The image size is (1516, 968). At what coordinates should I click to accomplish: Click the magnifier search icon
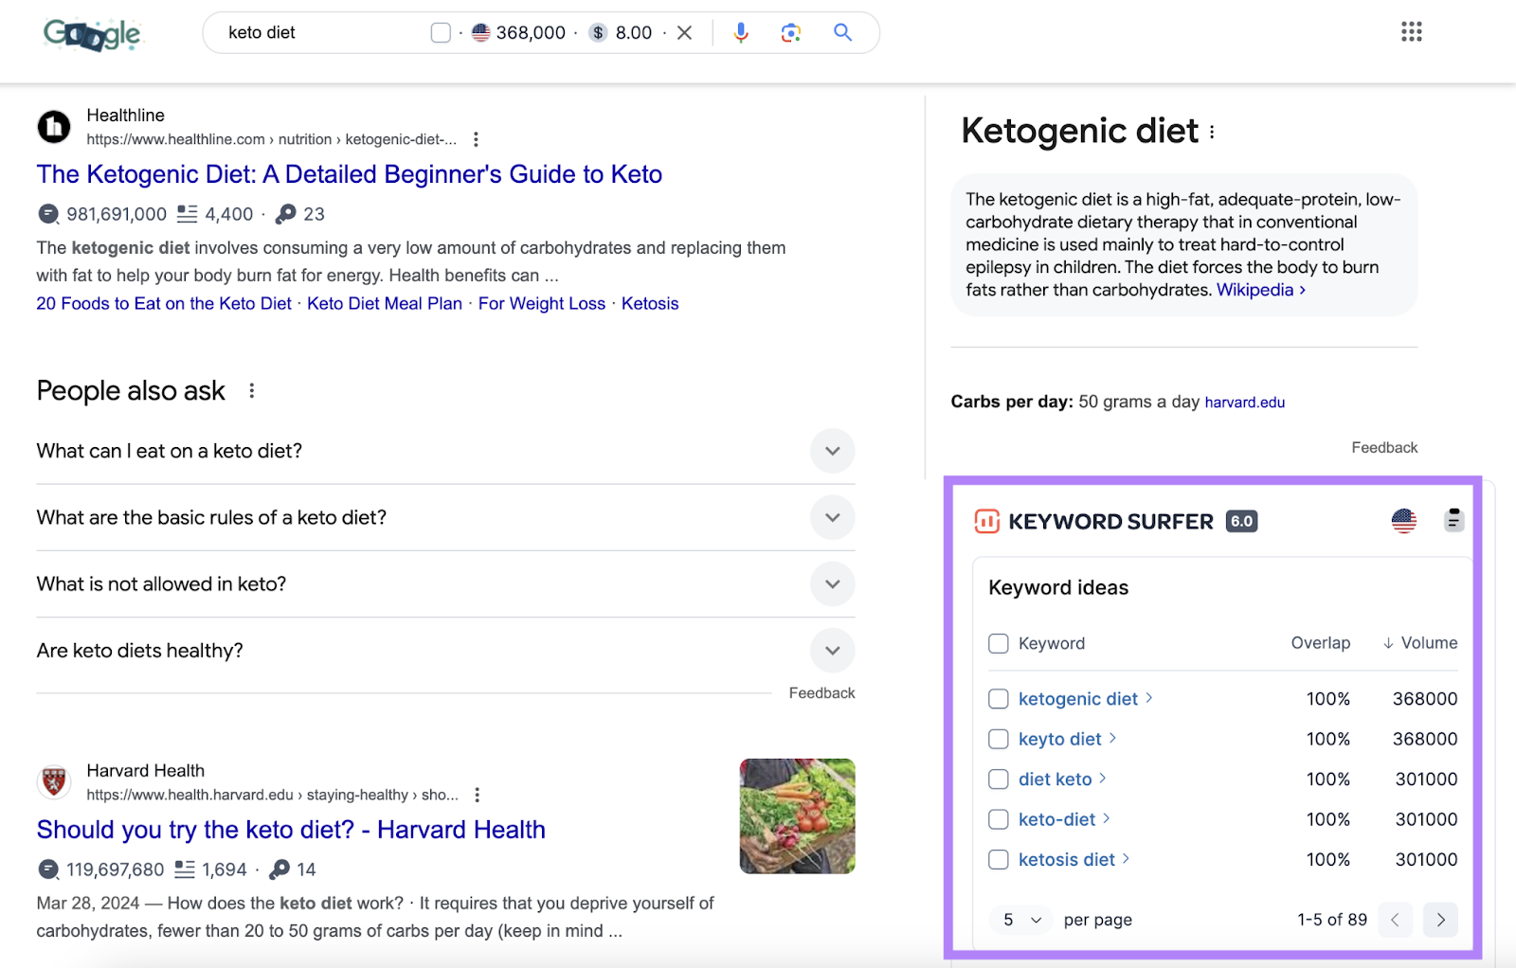pos(842,32)
